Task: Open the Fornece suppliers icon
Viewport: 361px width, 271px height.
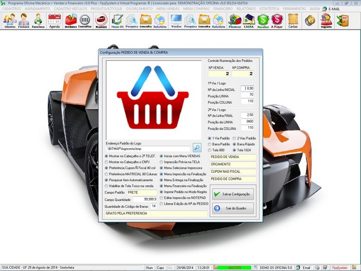Action: point(24,20)
